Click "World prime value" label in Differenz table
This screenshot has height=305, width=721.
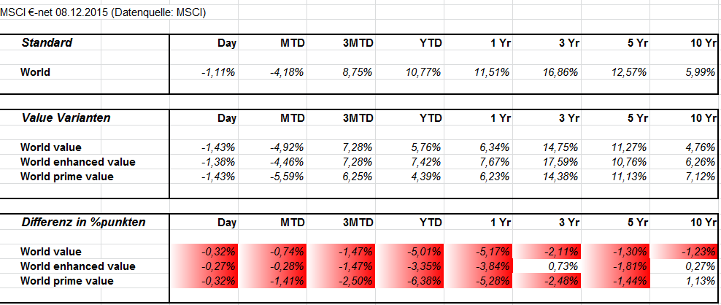point(67,281)
